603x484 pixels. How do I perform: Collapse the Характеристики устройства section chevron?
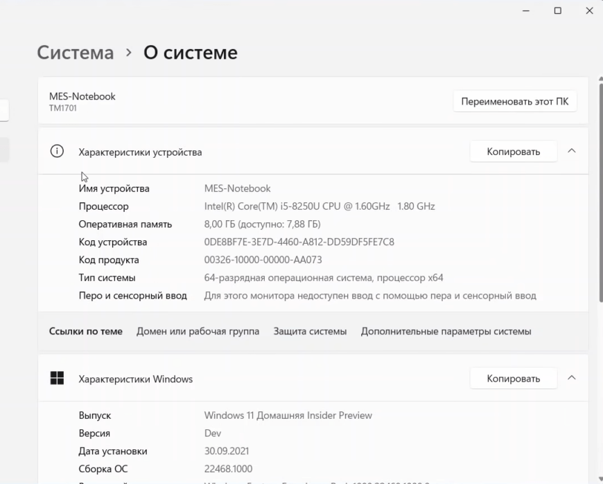click(x=572, y=151)
